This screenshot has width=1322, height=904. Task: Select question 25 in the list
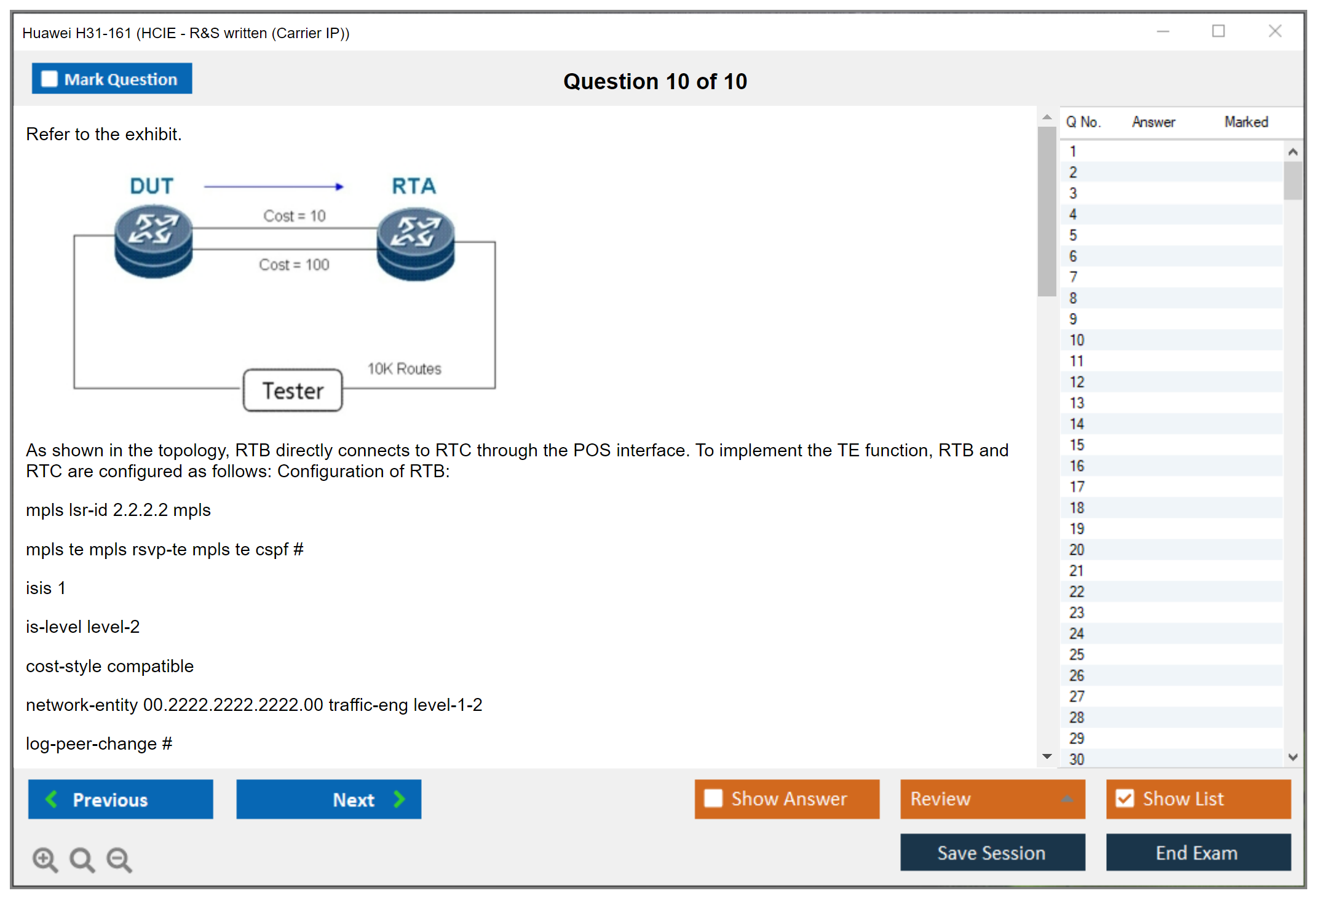(1077, 654)
